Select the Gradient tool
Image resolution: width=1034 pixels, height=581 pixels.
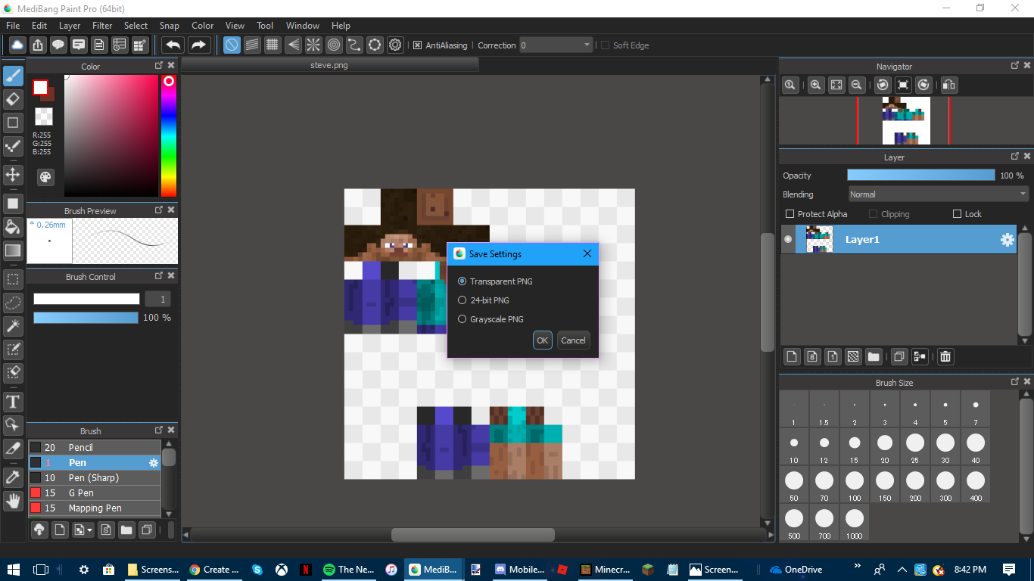[13, 250]
